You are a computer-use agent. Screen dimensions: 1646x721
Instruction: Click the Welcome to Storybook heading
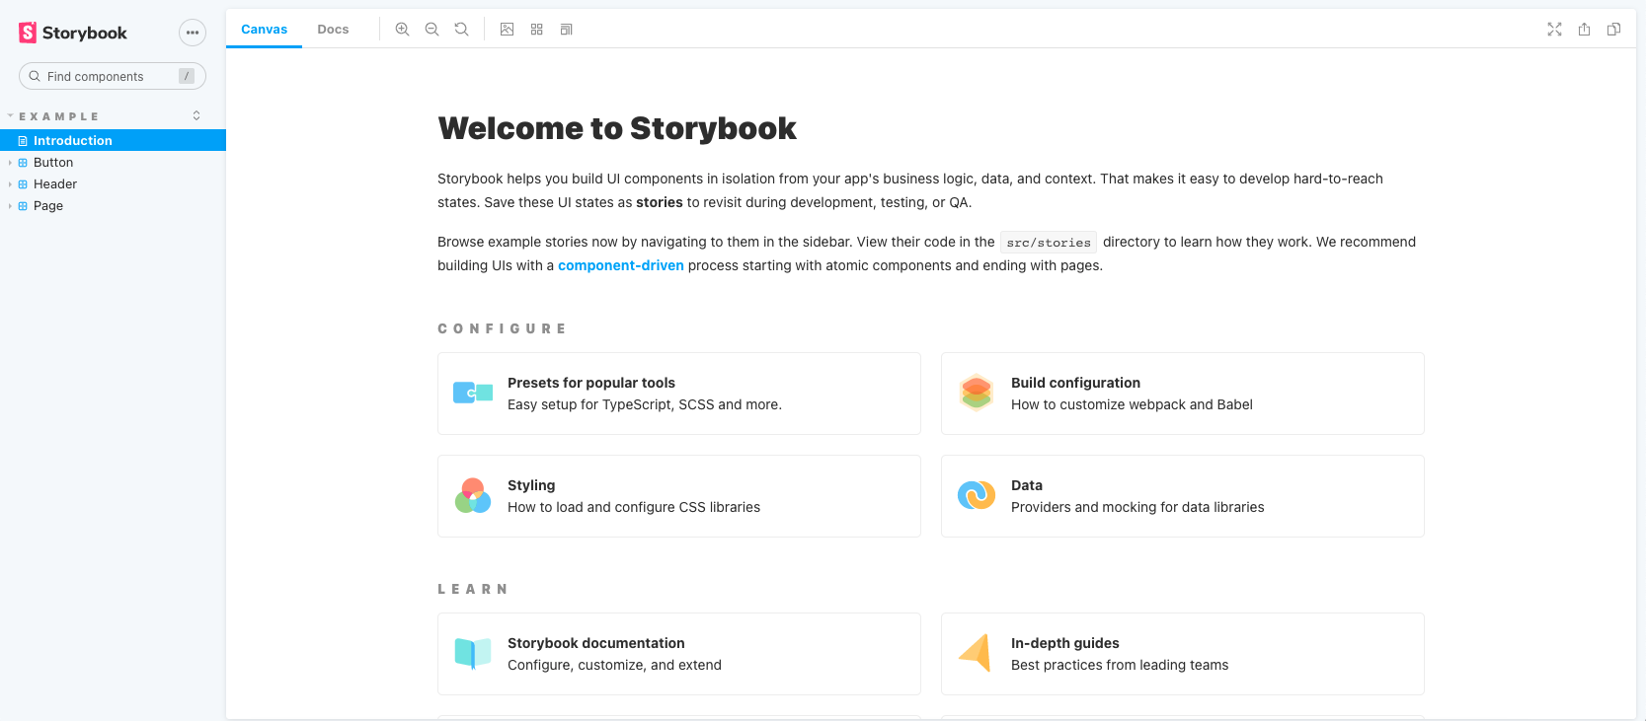(x=617, y=128)
